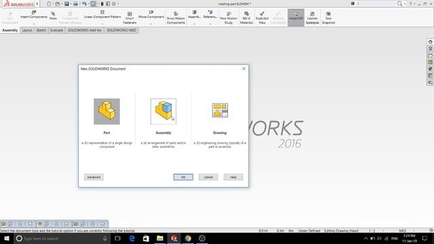The width and height of the screenshot is (434, 244).
Task: Click the Insert Components tool
Action: 34,15
